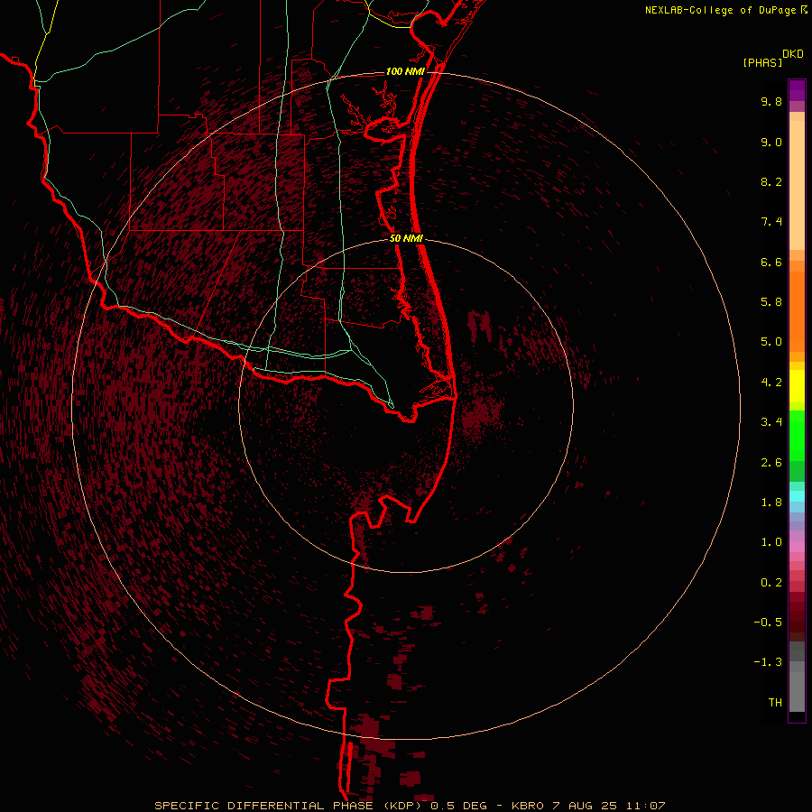This screenshot has height=812, width=812.
Task: Click the pink segment of the color bar
Action: 797,547
